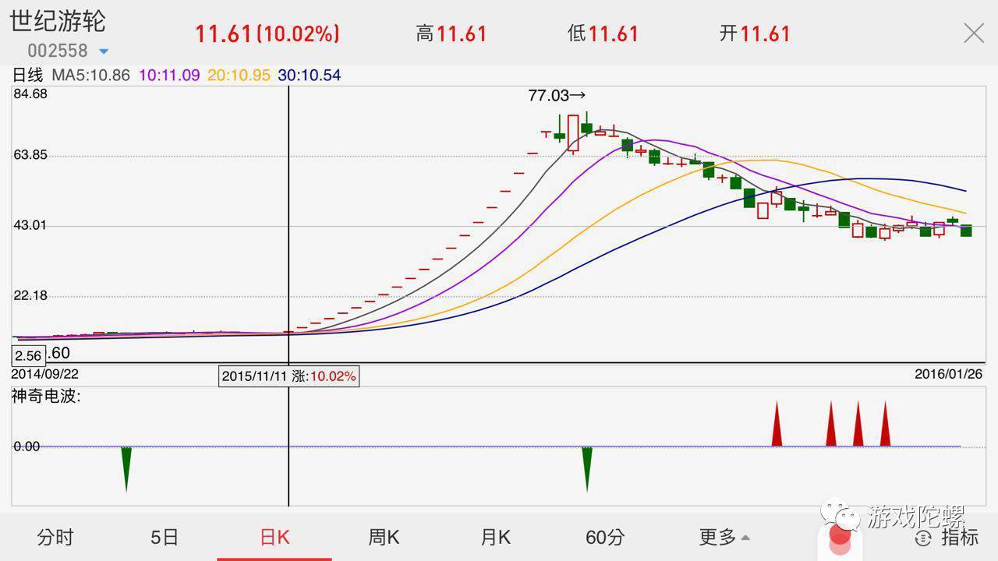Click the tall red candlestick at the peak
The width and height of the screenshot is (998, 561).
(573, 133)
